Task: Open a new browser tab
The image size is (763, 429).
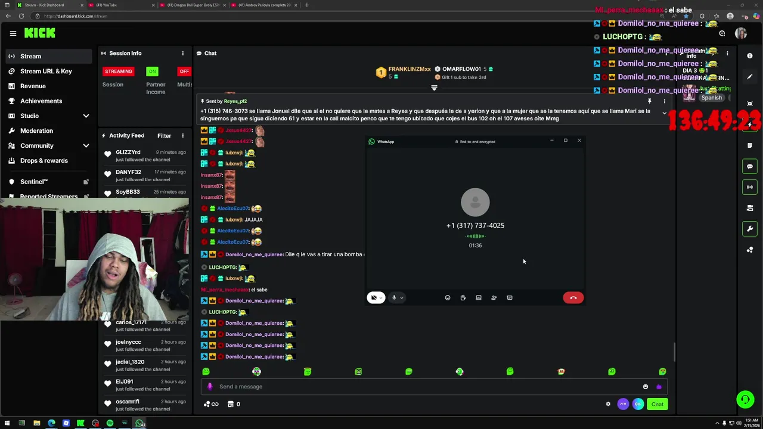Action: point(307,5)
